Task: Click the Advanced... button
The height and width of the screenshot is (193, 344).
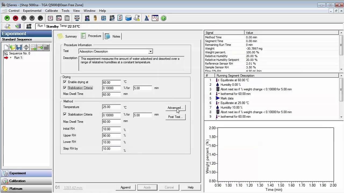Action: click(x=175, y=108)
